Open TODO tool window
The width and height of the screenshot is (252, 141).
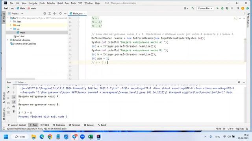(45, 125)
